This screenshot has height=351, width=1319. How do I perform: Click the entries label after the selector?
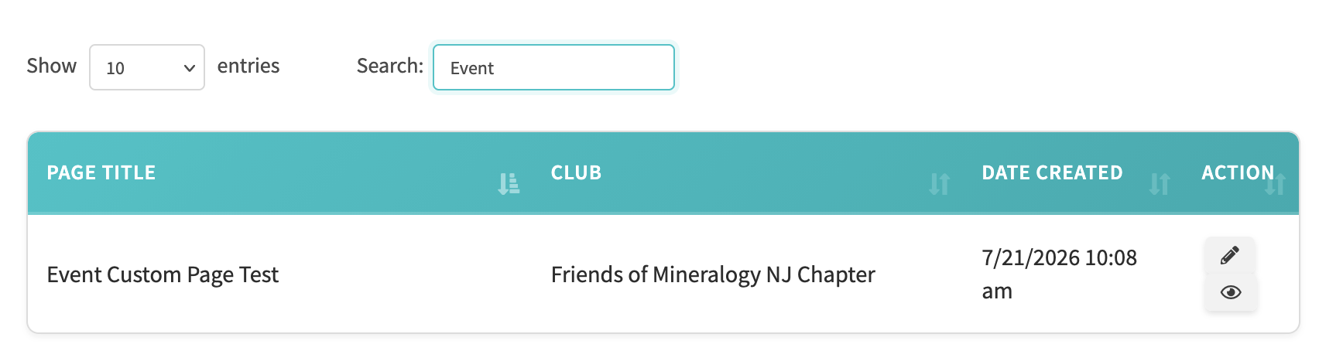[248, 66]
